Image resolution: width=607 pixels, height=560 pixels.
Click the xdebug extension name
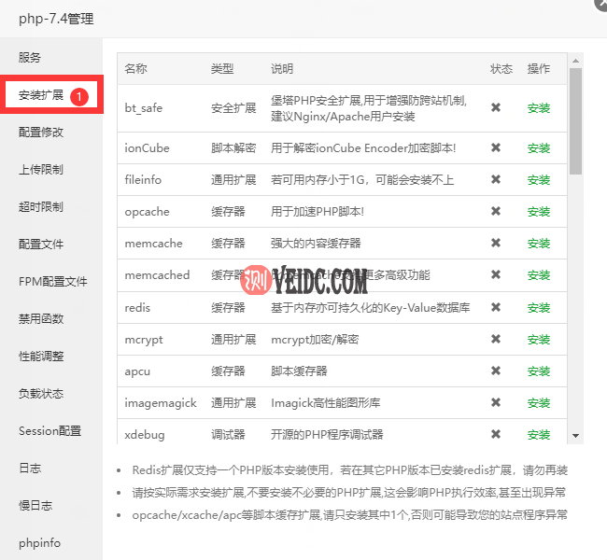tap(145, 435)
